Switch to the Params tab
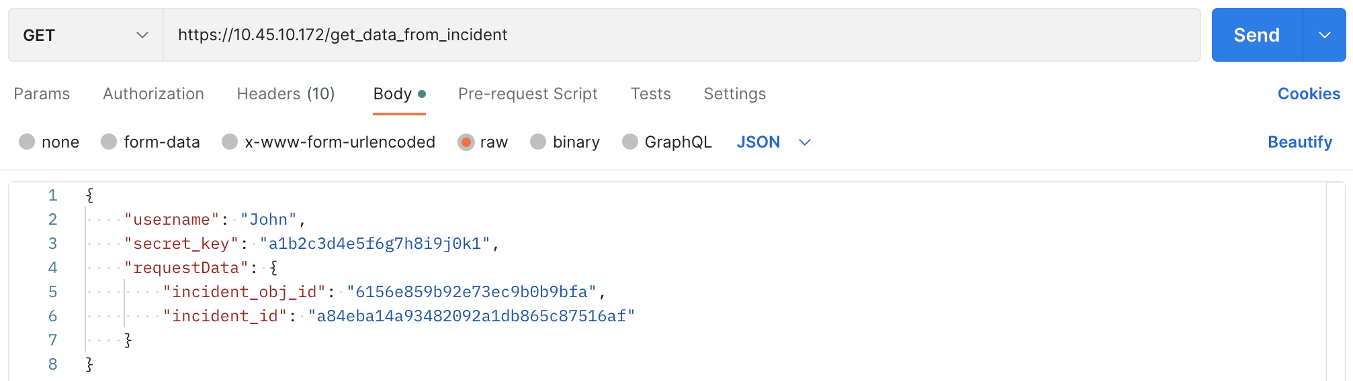Image resolution: width=1353 pixels, height=381 pixels. pyautogui.click(x=42, y=94)
